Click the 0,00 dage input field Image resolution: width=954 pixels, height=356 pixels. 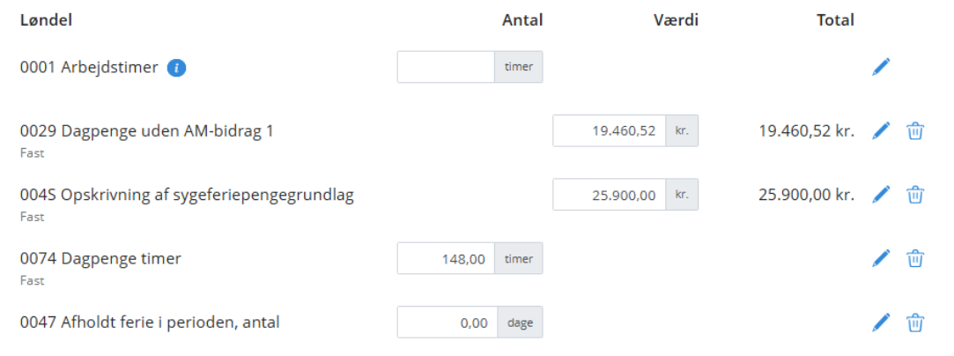coord(447,323)
